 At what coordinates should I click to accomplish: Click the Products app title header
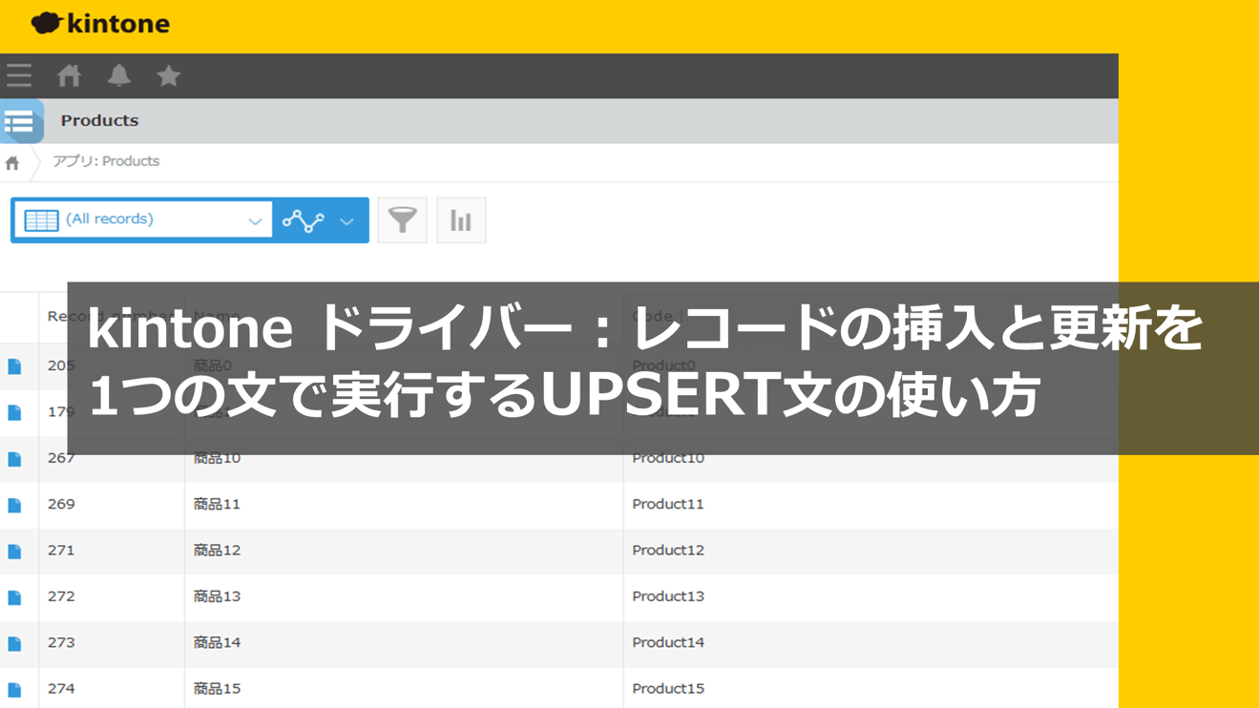point(99,121)
